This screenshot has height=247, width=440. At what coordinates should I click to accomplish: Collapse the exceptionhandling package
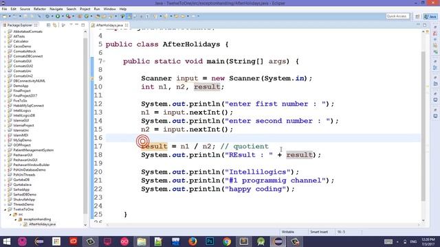(x=15, y=220)
